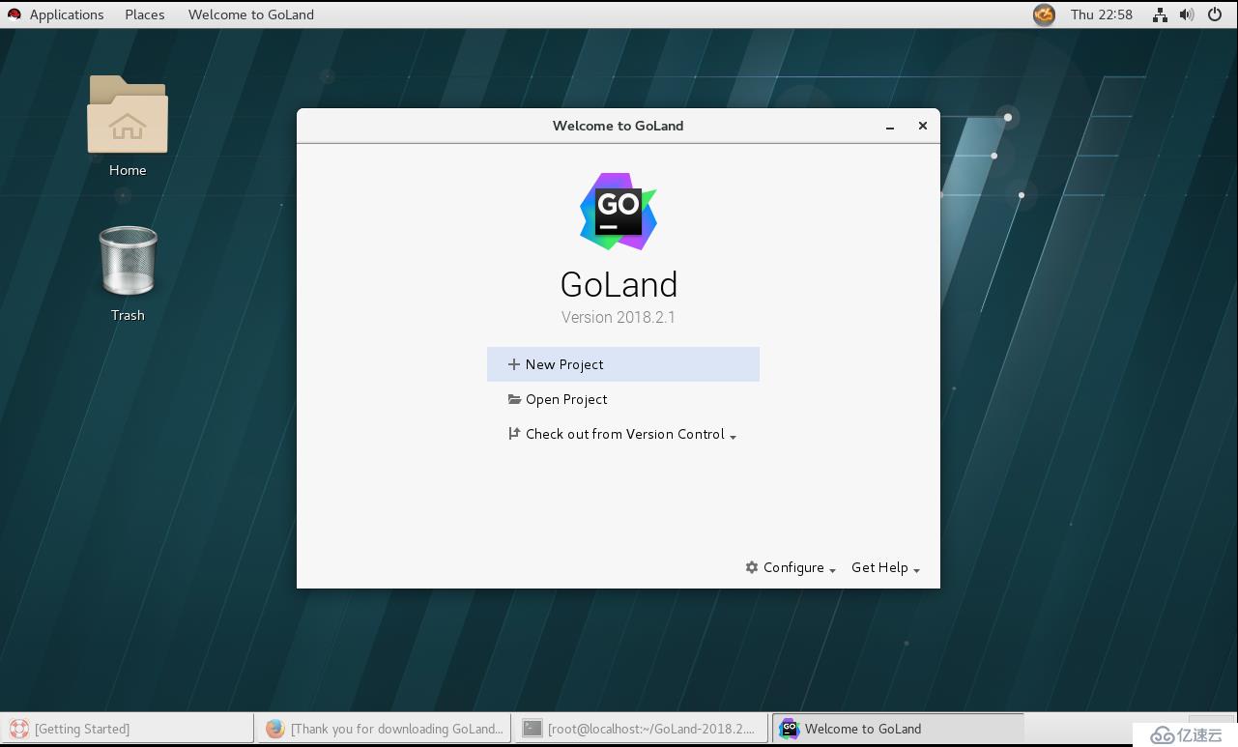Click the orange notification icon in top bar
The width and height of the screenshot is (1238, 747).
[1044, 14]
